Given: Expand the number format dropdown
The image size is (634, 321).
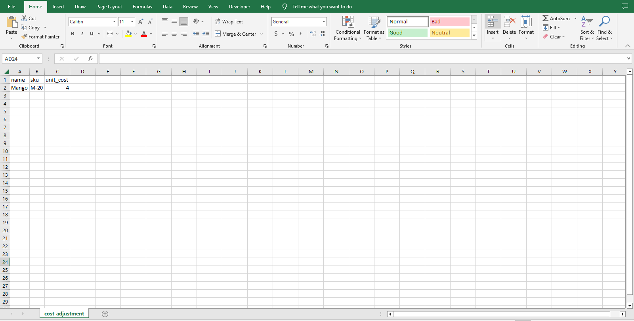Looking at the screenshot, I should 324,22.
